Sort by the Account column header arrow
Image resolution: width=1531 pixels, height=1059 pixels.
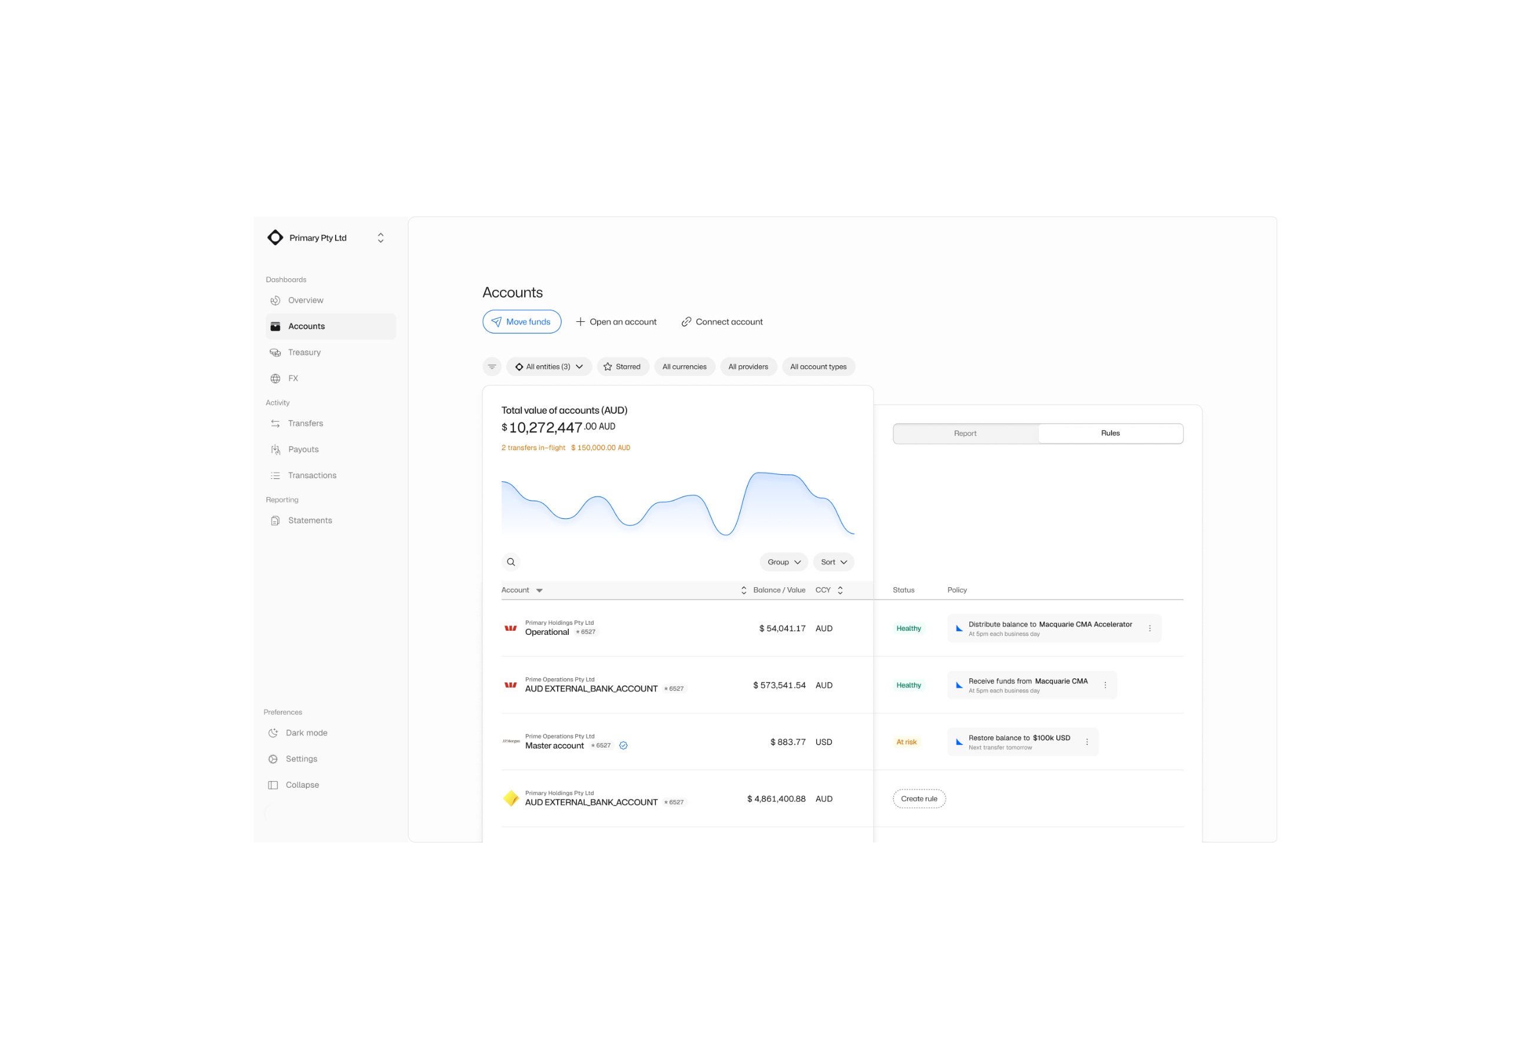coord(539,590)
